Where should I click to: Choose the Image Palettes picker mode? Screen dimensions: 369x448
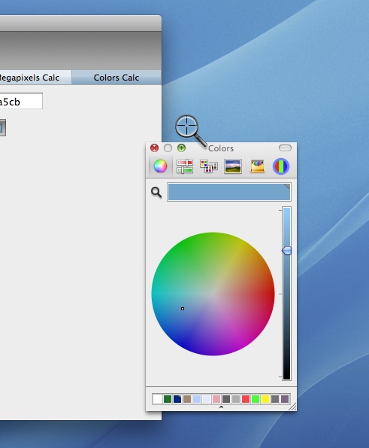[233, 166]
